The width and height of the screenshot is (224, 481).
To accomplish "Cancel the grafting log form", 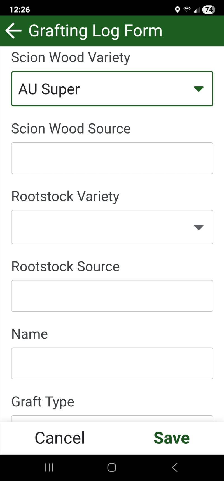I will pyautogui.click(x=60, y=438).
